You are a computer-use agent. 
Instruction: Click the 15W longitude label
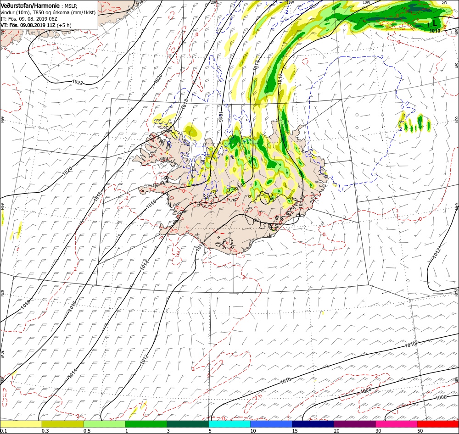[x=290, y=2]
